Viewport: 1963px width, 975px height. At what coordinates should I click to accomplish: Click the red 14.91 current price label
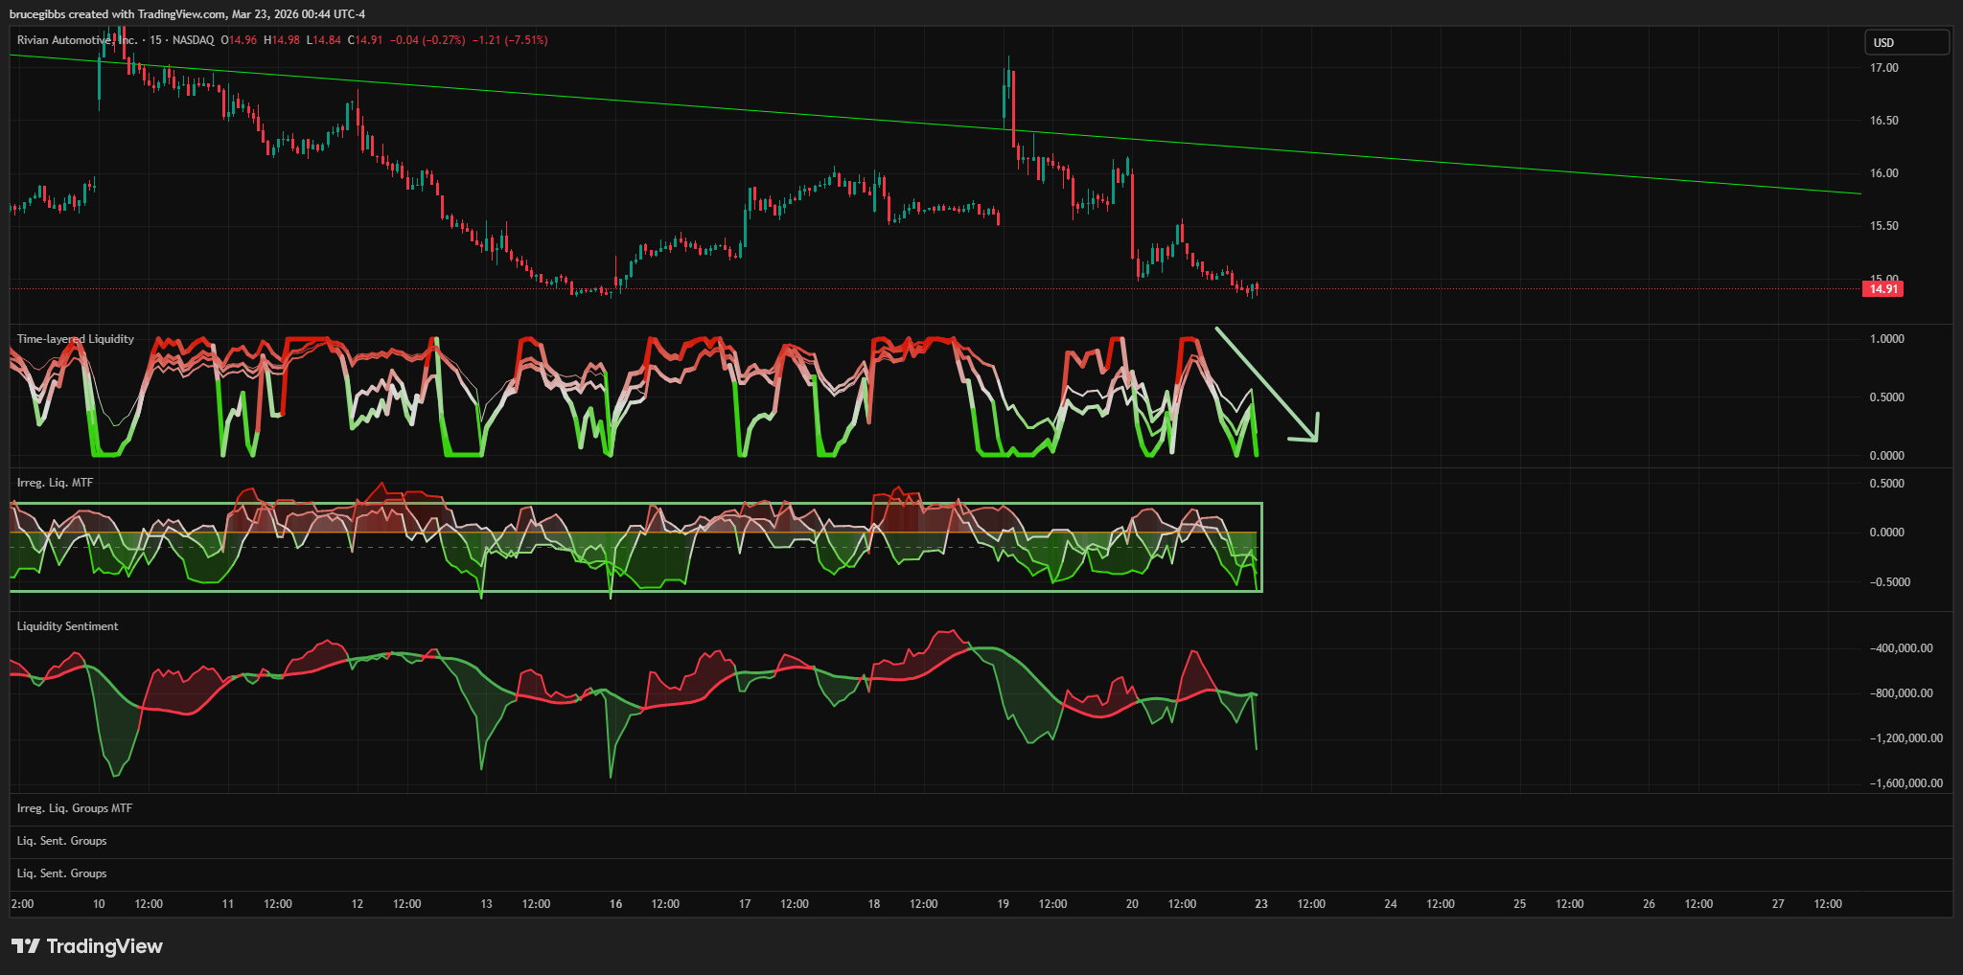[x=1882, y=289]
